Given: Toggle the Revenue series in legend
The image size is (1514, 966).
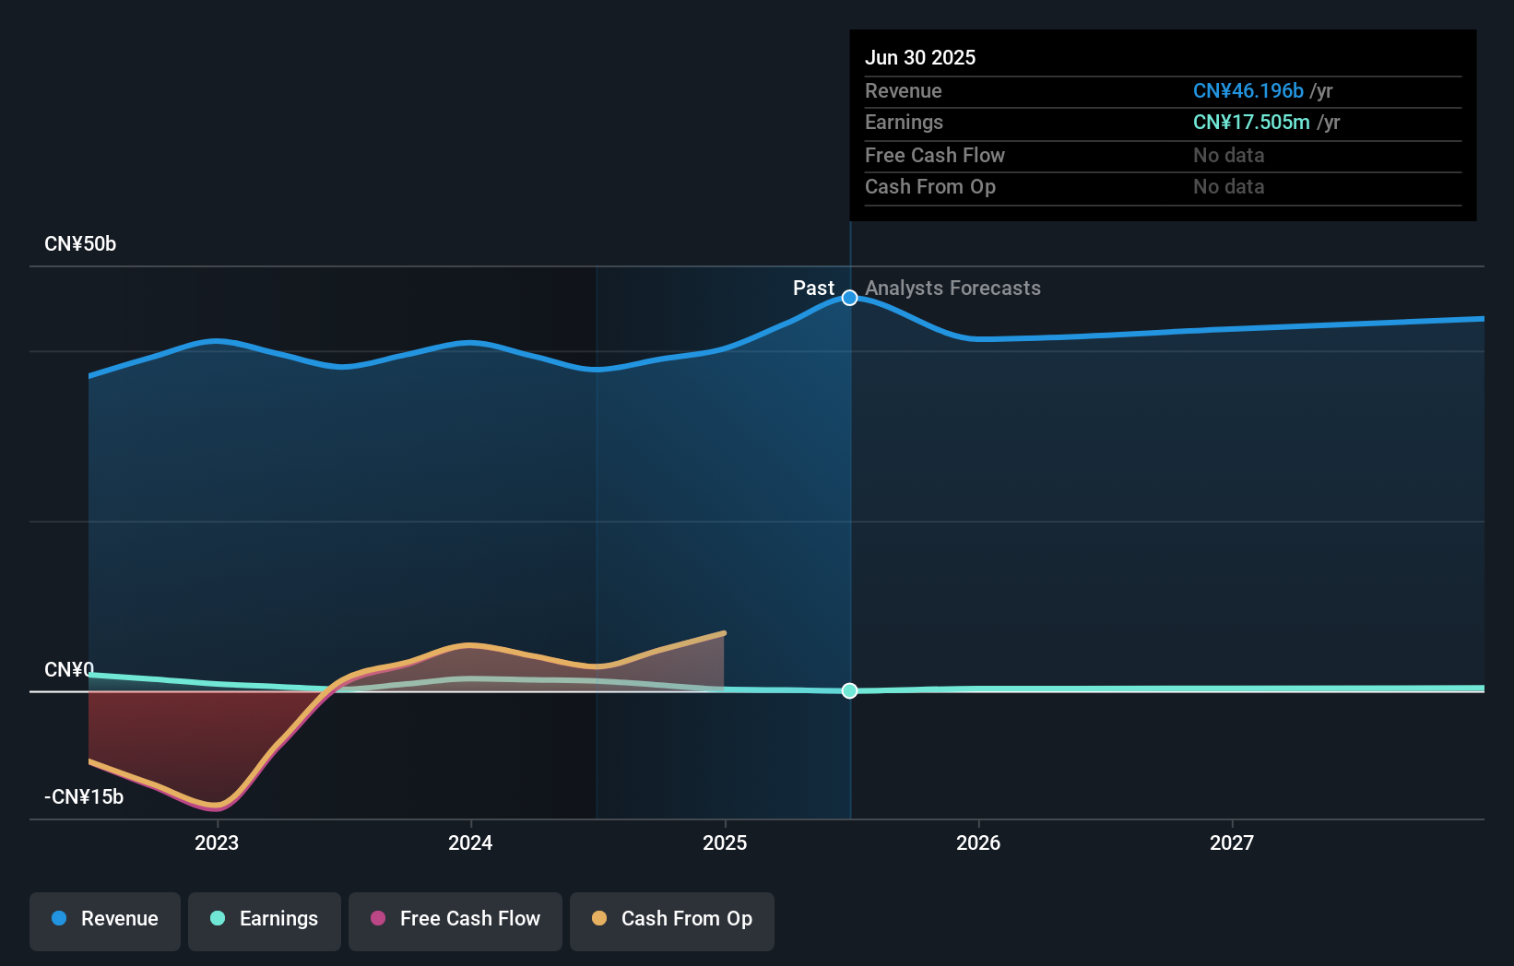Looking at the screenshot, I should 105,921.
